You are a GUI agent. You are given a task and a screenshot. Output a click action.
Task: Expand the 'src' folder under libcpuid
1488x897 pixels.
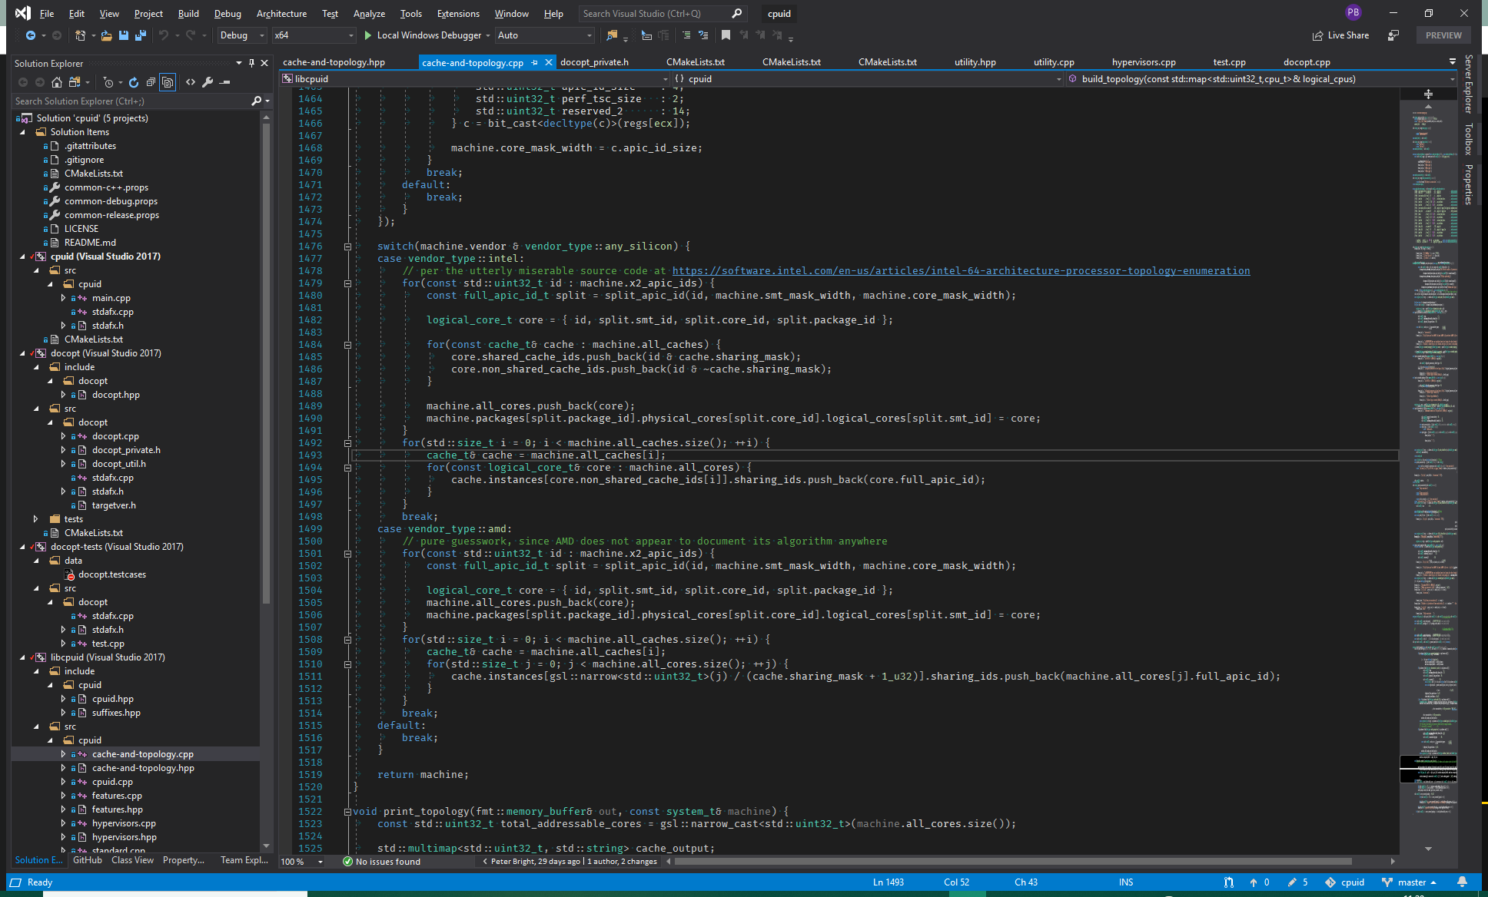pyautogui.click(x=35, y=726)
